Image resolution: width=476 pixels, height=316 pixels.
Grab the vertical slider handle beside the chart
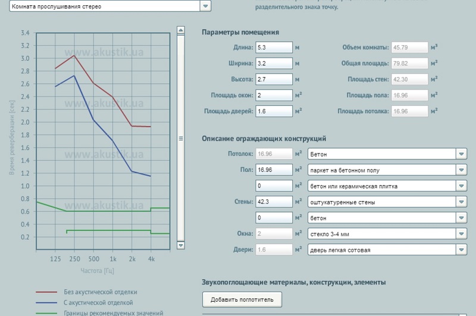[x=181, y=137]
